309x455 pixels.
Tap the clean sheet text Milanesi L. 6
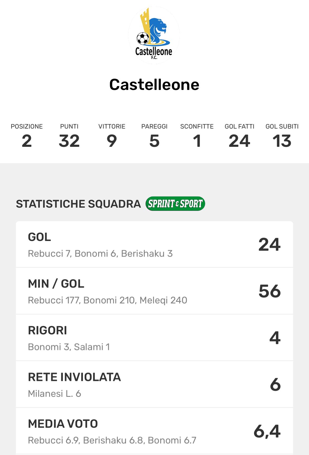pyautogui.click(x=55, y=394)
